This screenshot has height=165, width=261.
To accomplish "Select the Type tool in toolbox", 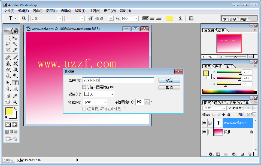I will [15, 82].
